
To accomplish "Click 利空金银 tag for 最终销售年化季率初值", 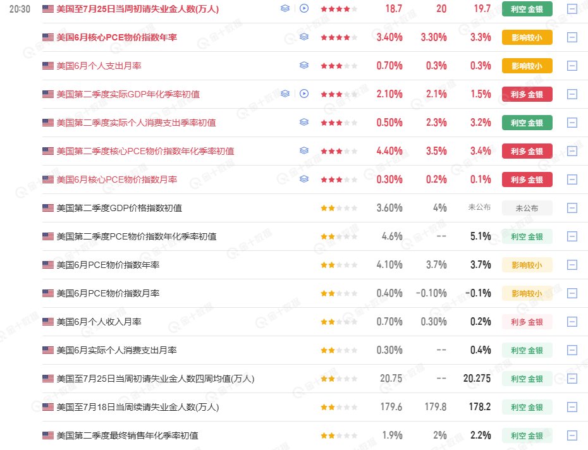I will pos(527,435).
